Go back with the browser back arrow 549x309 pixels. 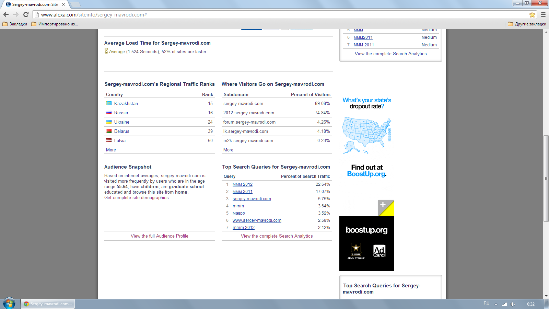[6, 14]
